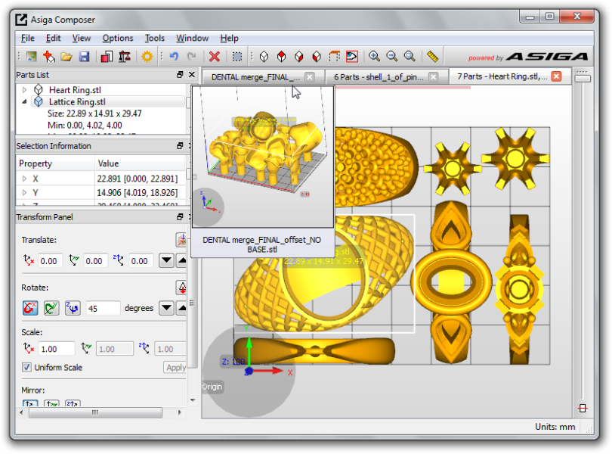Click the layer slider handle right of viewport
The height and width of the screenshot is (454, 612).
583,79
